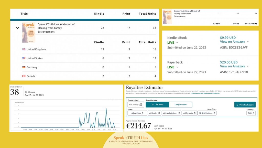This screenshot has width=262, height=148.
Task: Select the United States row label
Action: coord(35,58)
